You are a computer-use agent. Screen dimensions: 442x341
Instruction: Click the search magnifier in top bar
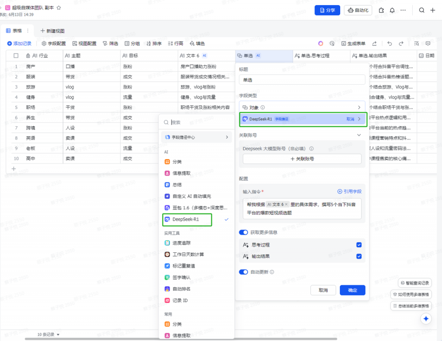point(422,10)
